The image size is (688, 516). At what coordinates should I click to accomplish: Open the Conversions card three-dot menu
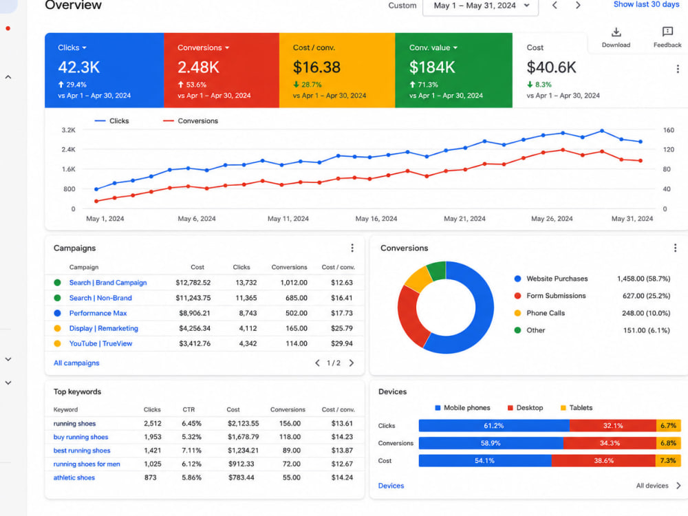(675, 248)
